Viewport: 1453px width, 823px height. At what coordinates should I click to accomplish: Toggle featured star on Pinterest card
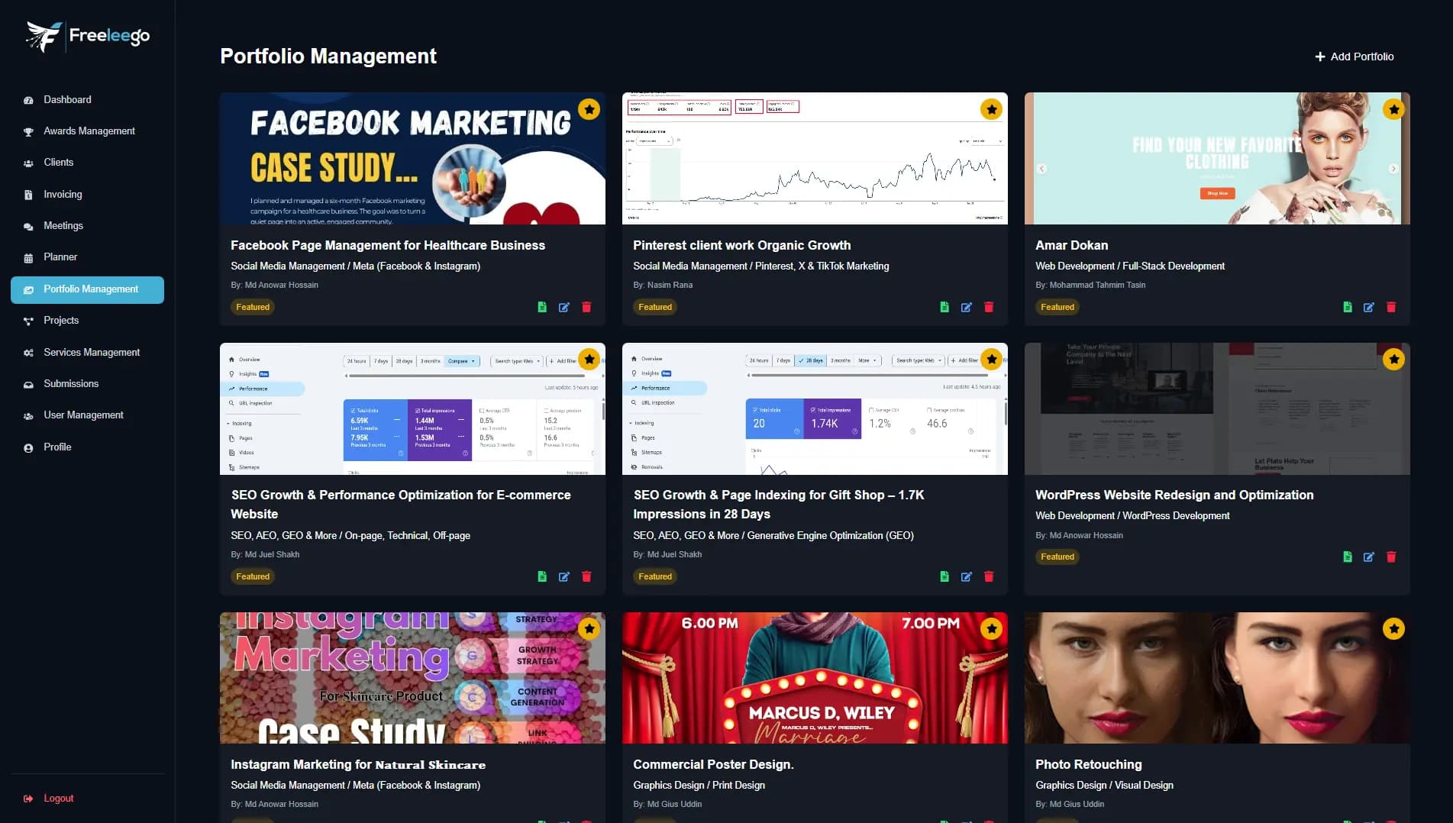[x=991, y=109]
